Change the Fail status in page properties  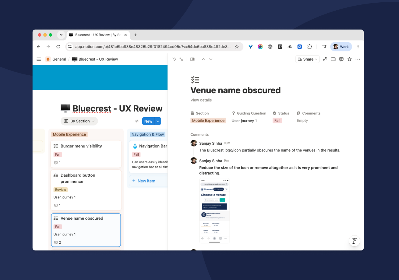coord(277,121)
